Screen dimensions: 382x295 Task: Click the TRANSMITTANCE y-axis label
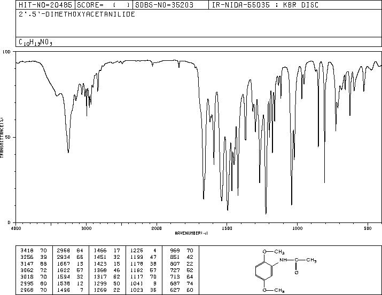[x=2, y=137]
